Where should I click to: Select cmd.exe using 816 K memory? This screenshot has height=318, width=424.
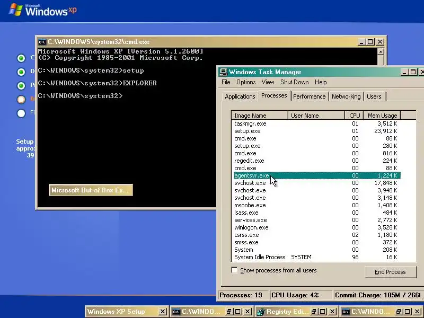click(316, 153)
